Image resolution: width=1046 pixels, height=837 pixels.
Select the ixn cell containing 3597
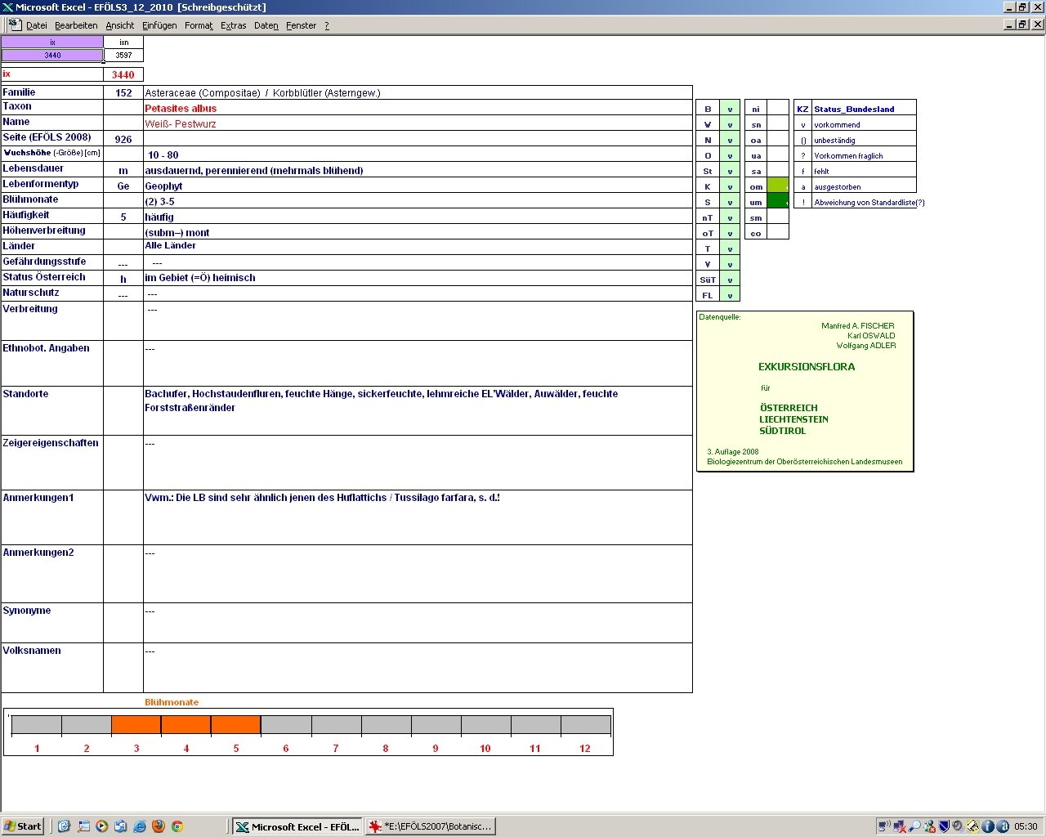123,56
